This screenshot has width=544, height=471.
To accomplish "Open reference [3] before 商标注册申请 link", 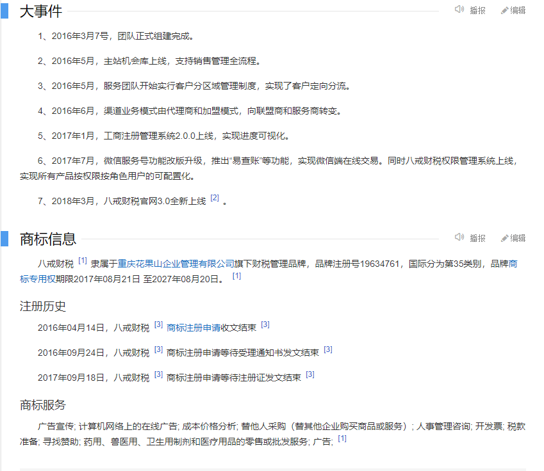I will (x=158, y=324).
